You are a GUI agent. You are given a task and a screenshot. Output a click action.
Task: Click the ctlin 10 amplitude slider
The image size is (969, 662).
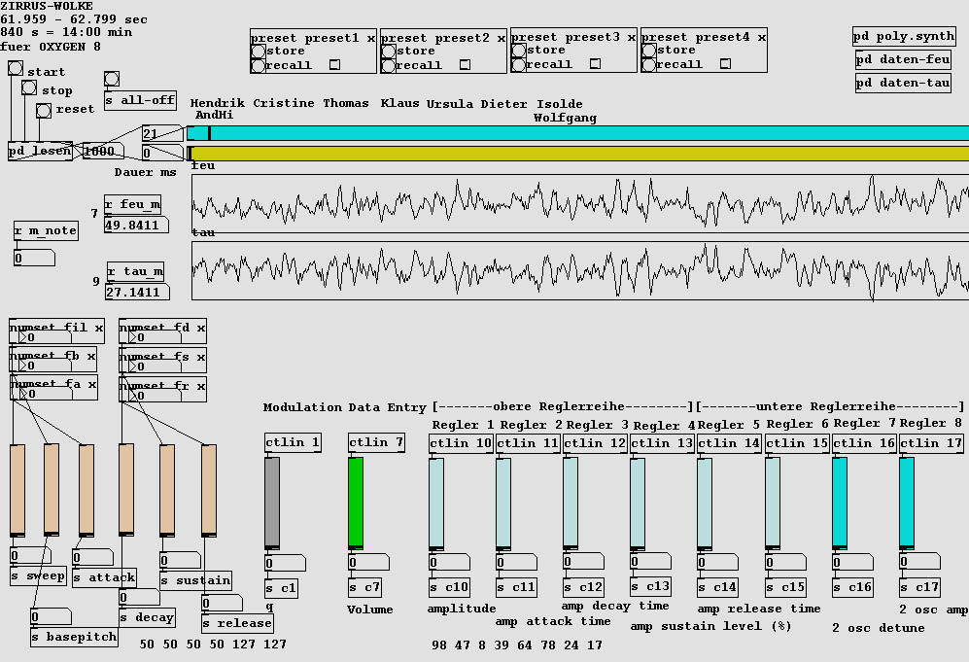(x=436, y=504)
